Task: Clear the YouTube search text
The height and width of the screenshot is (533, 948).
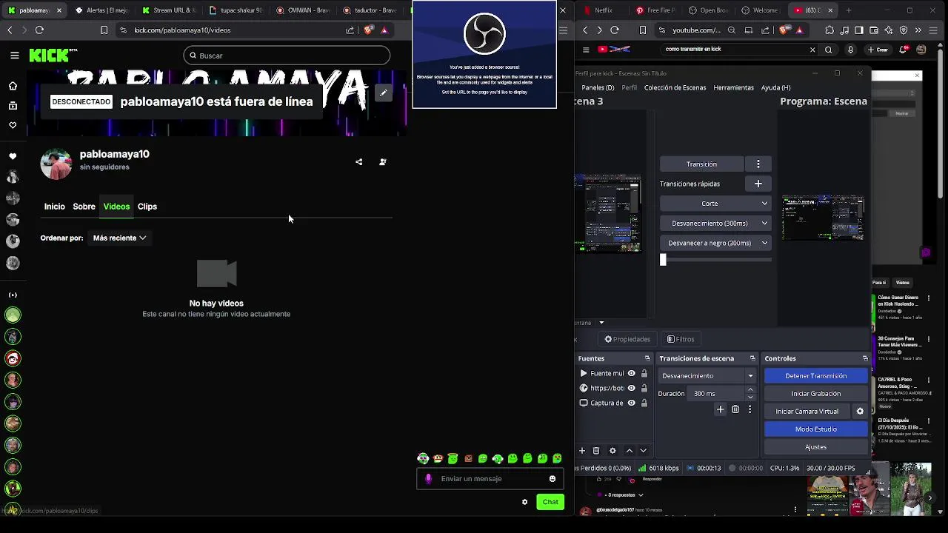Action: click(812, 50)
